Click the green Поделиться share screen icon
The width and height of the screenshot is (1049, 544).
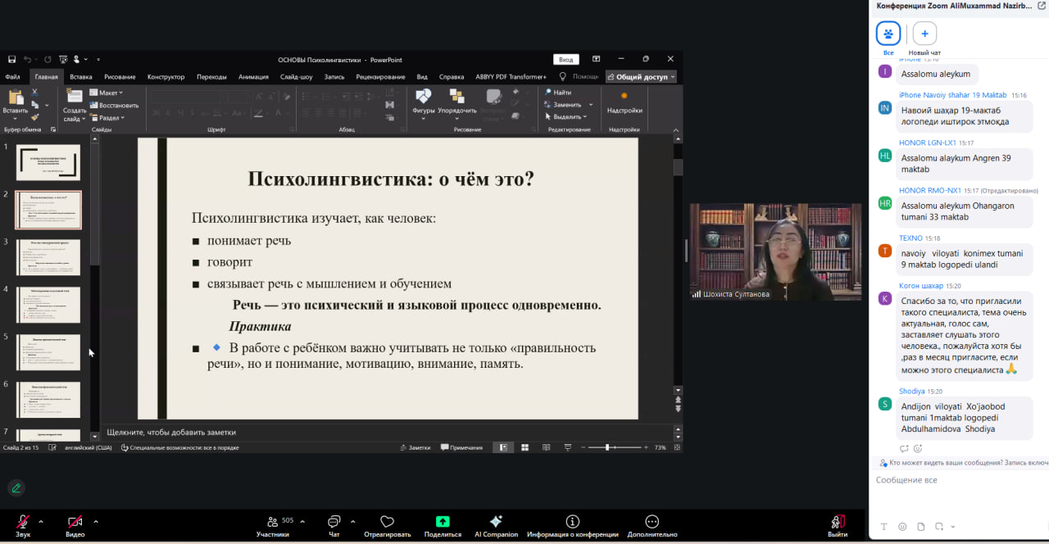443,522
